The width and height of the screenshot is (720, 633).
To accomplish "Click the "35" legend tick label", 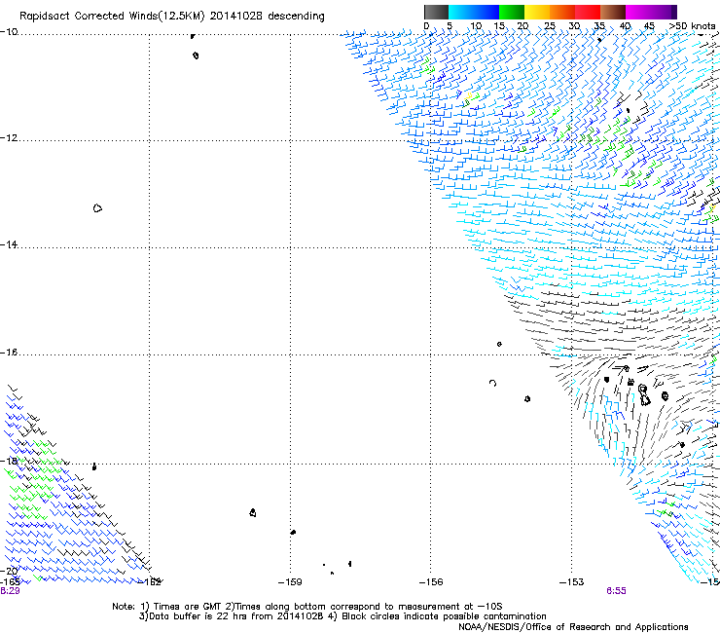I will (599, 25).
